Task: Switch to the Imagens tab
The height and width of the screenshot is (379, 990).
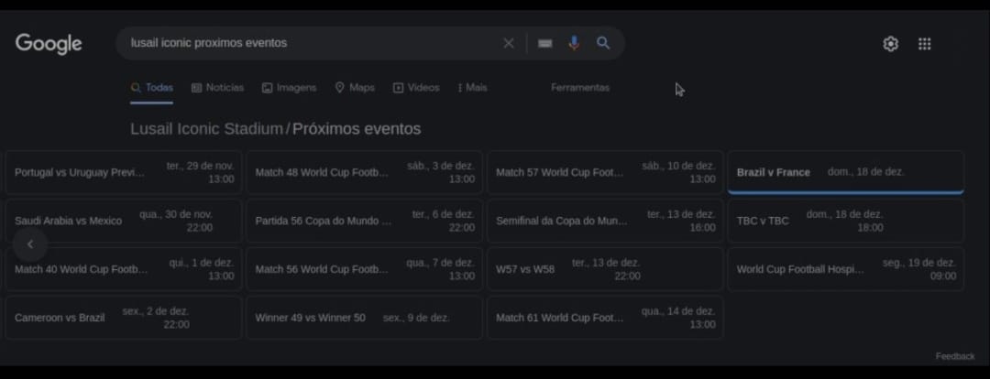Action: point(289,88)
